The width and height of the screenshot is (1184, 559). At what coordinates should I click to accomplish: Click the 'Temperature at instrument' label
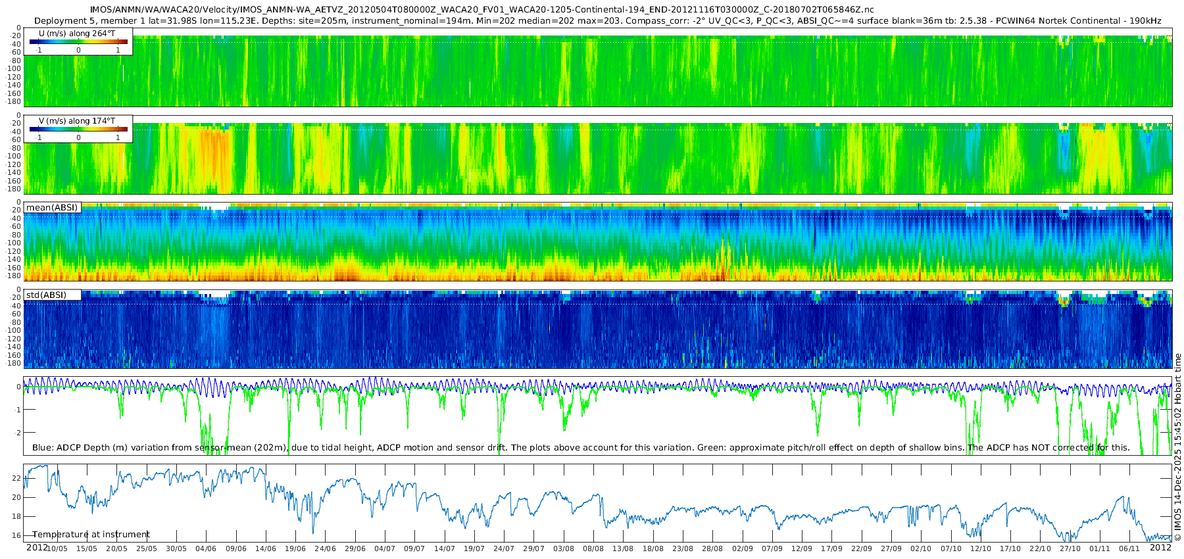pos(91,535)
